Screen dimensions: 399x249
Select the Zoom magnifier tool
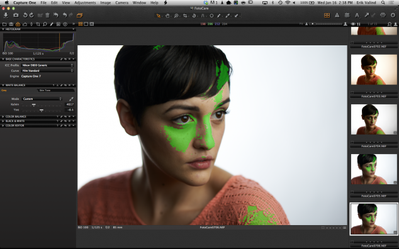click(x=176, y=16)
